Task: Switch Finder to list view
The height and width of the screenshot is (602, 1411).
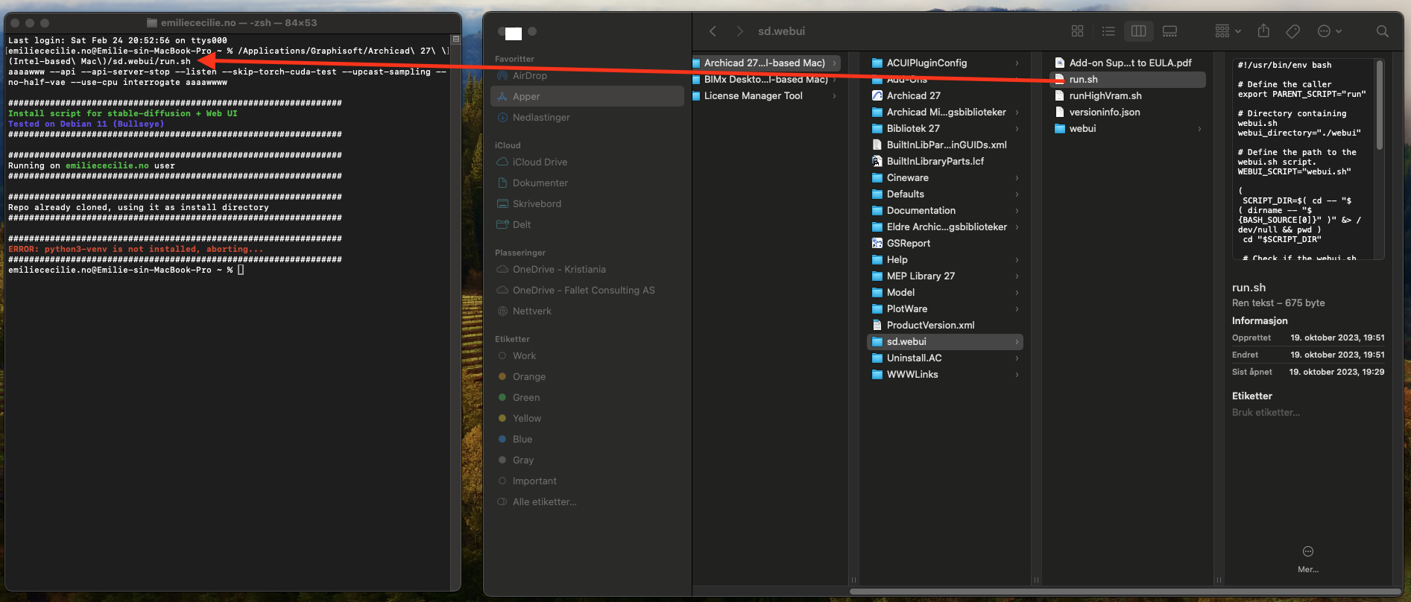Action: [x=1108, y=31]
